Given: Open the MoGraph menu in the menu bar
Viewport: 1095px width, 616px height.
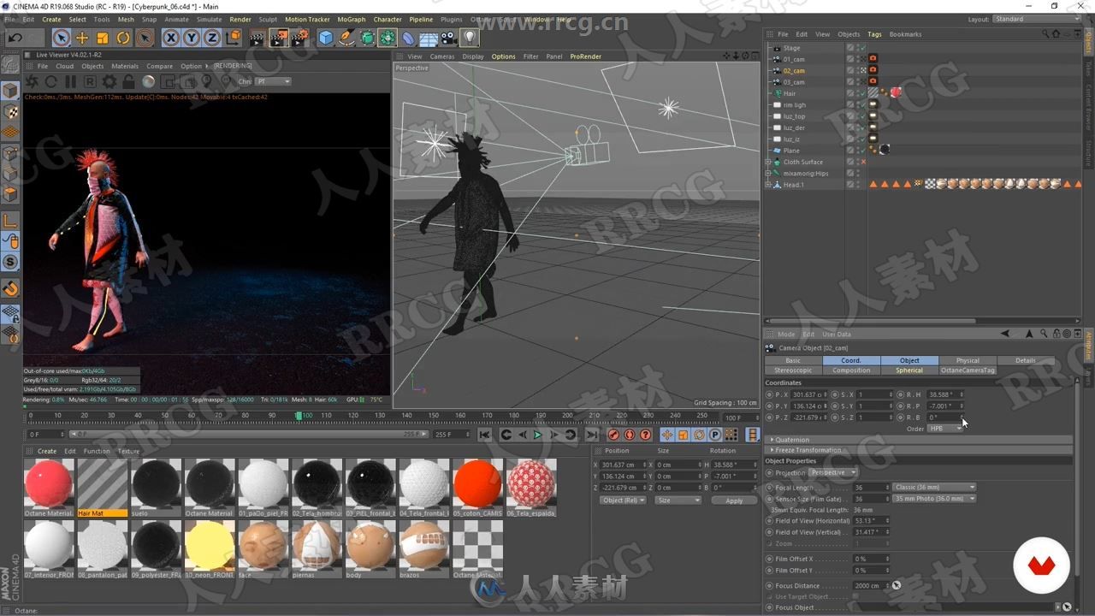Looking at the screenshot, I should (x=351, y=19).
